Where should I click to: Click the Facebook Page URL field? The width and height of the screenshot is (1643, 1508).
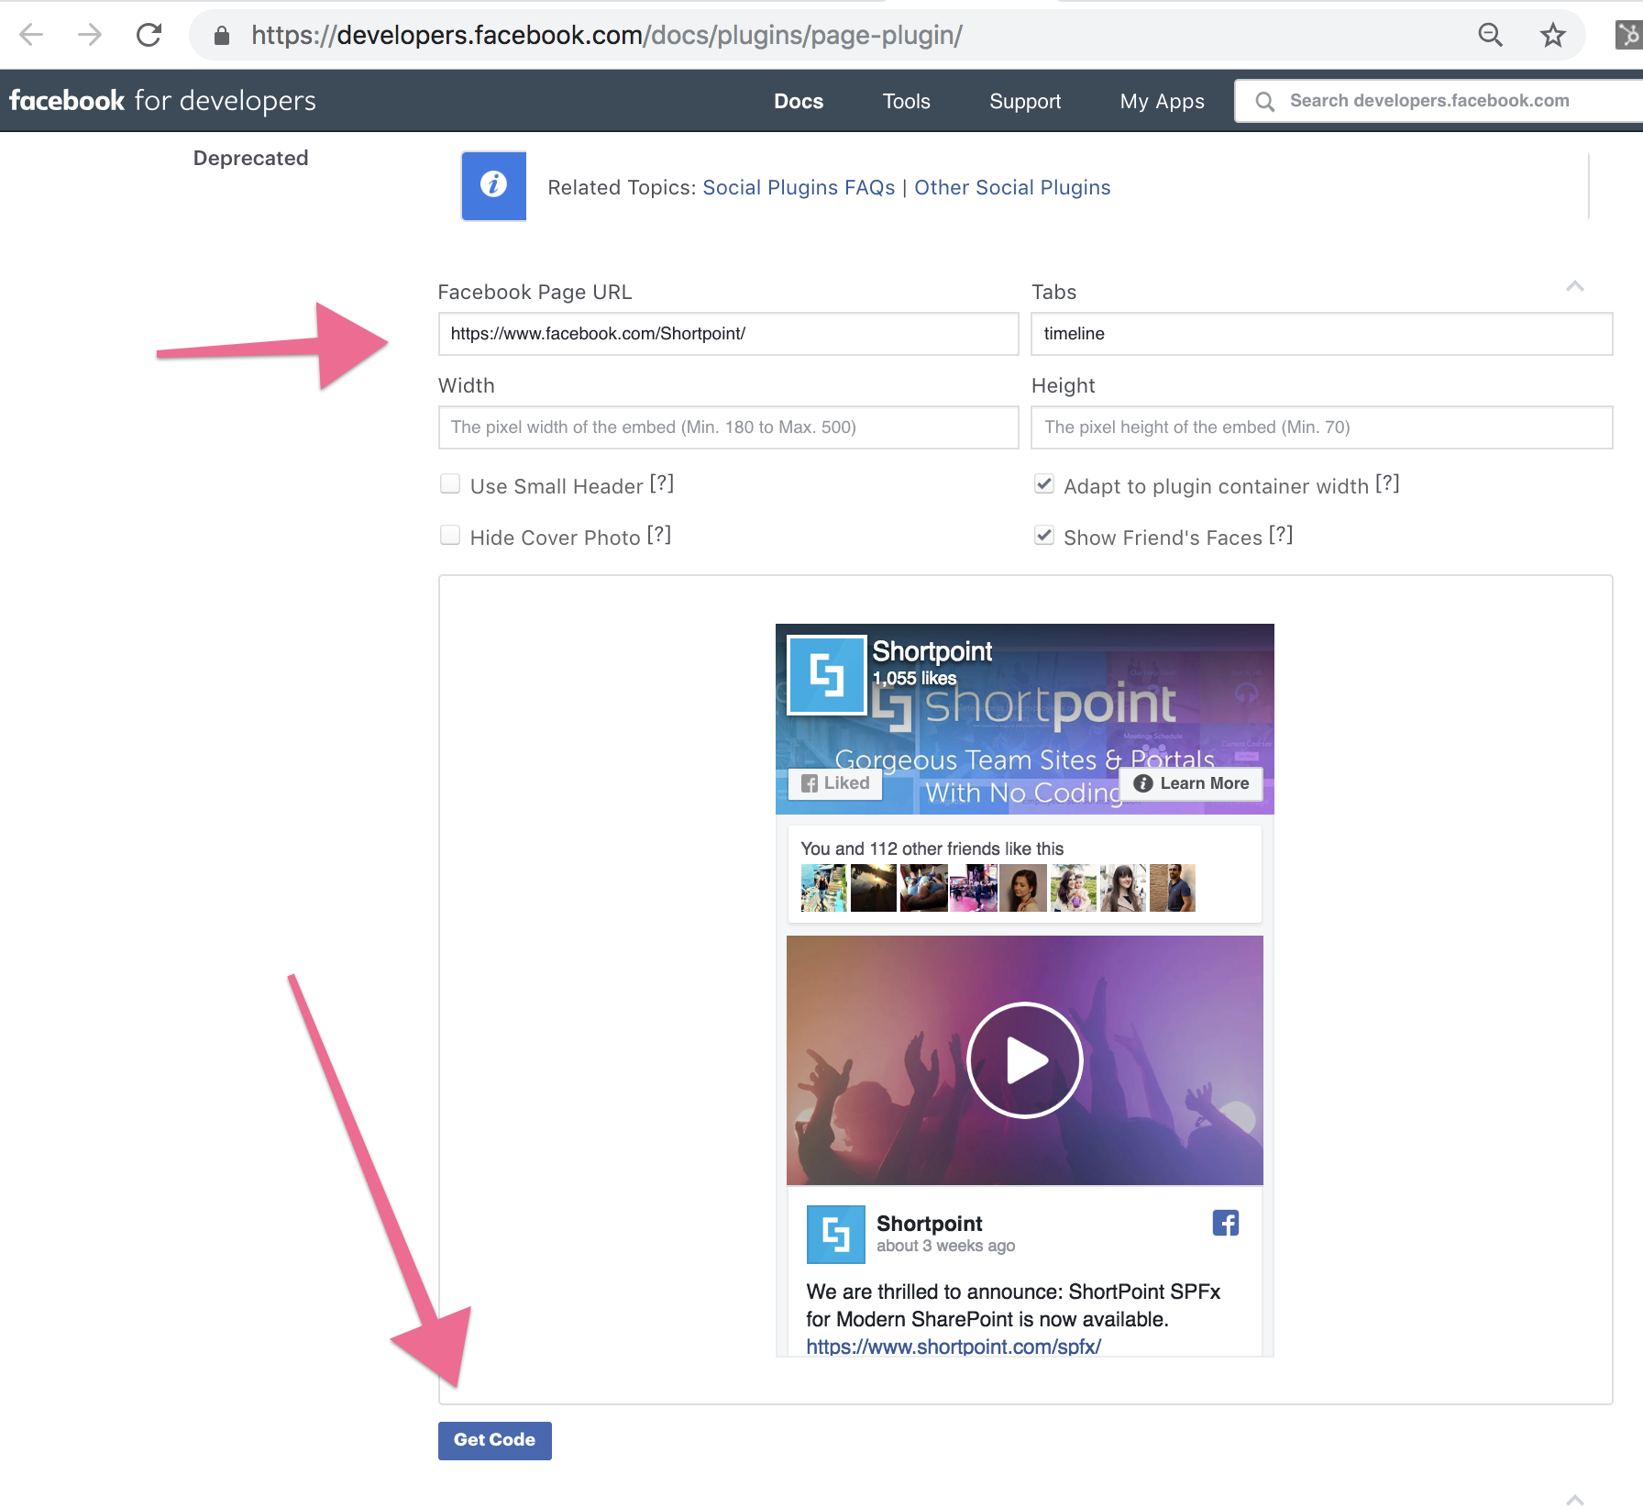(x=728, y=334)
